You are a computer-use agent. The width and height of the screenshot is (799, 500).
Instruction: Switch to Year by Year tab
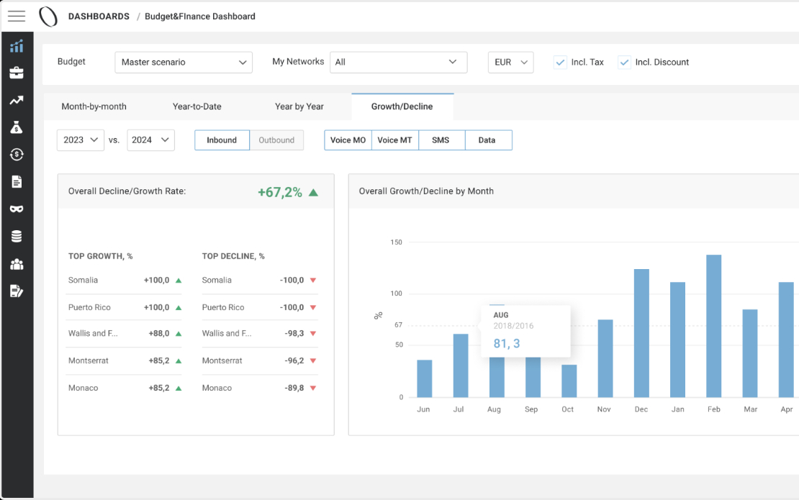pos(299,106)
